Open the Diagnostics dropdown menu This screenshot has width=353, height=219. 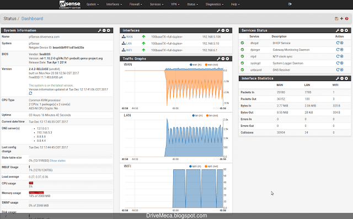tap(215, 4)
